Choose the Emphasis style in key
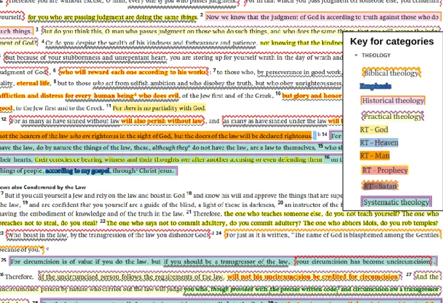 375,86
